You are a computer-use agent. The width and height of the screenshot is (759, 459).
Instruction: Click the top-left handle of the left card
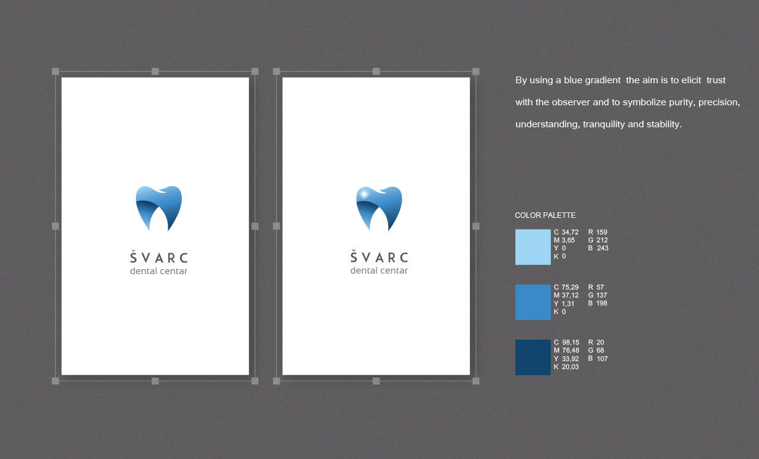[56, 72]
